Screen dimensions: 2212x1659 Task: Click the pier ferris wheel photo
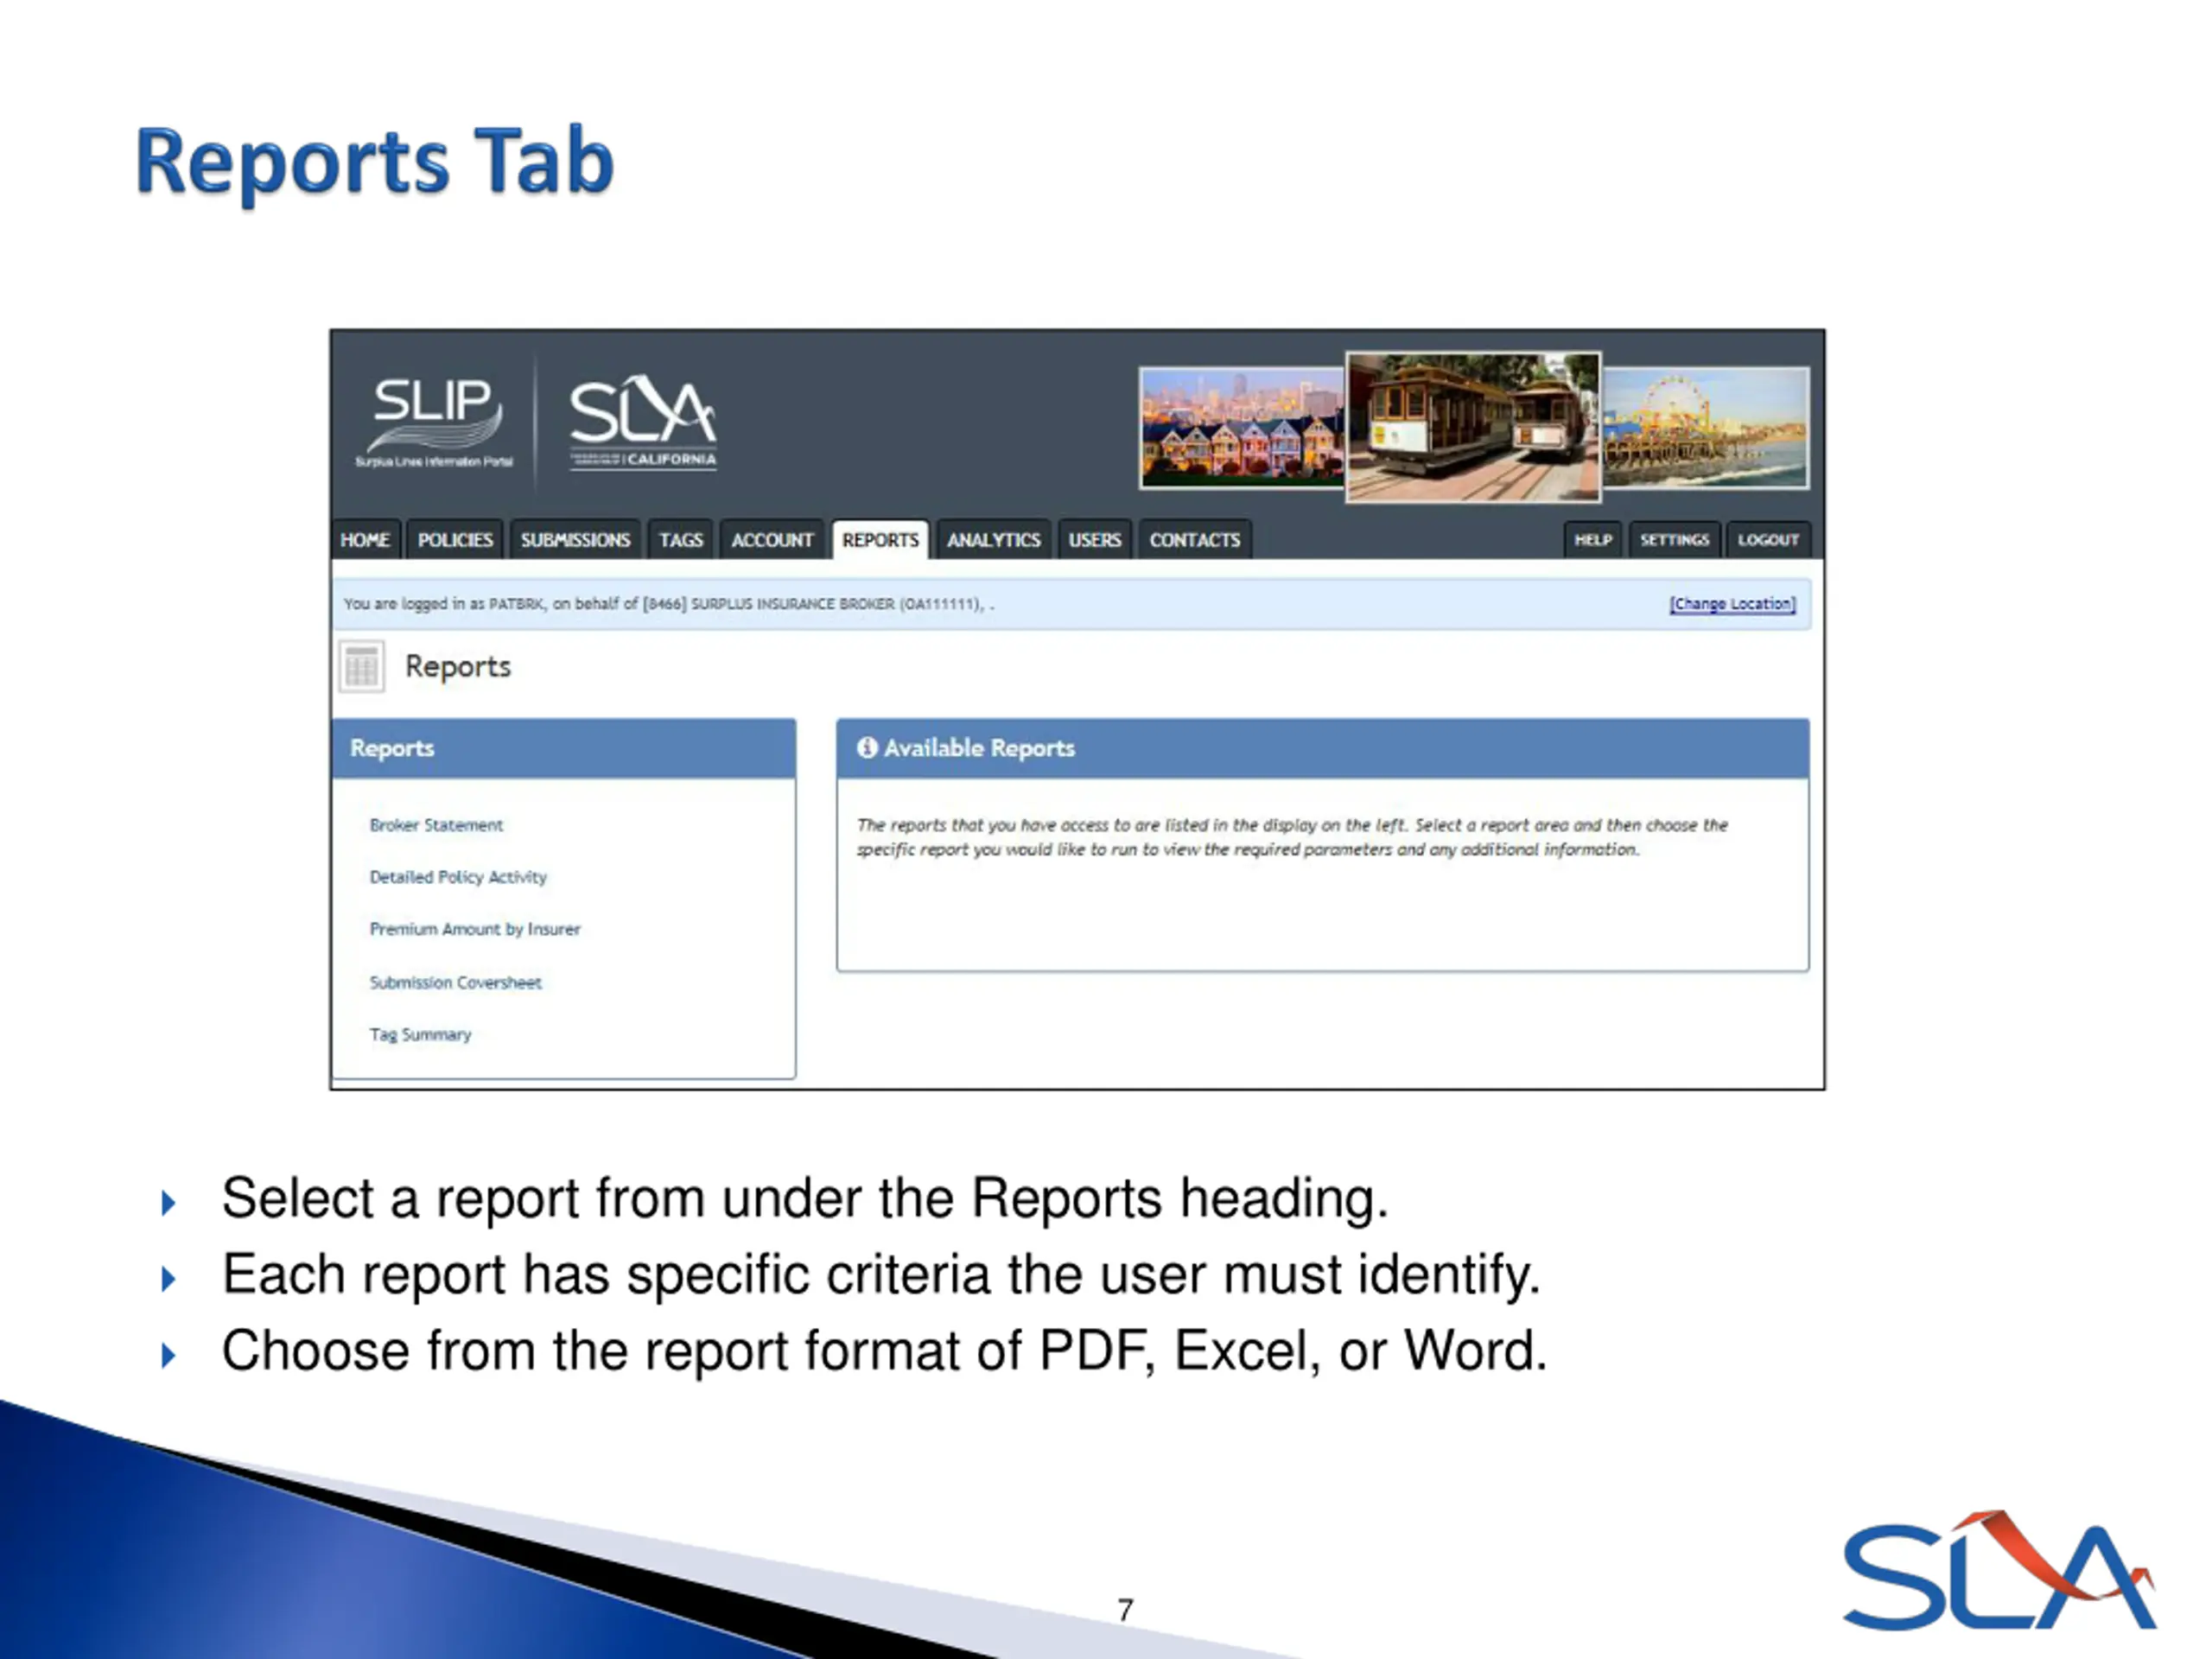pyautogui.click(x=1706, y=428)
